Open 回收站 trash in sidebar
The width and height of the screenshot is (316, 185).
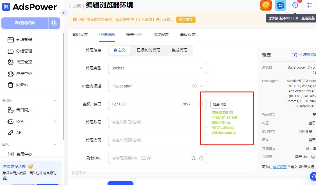click(22, 85)
